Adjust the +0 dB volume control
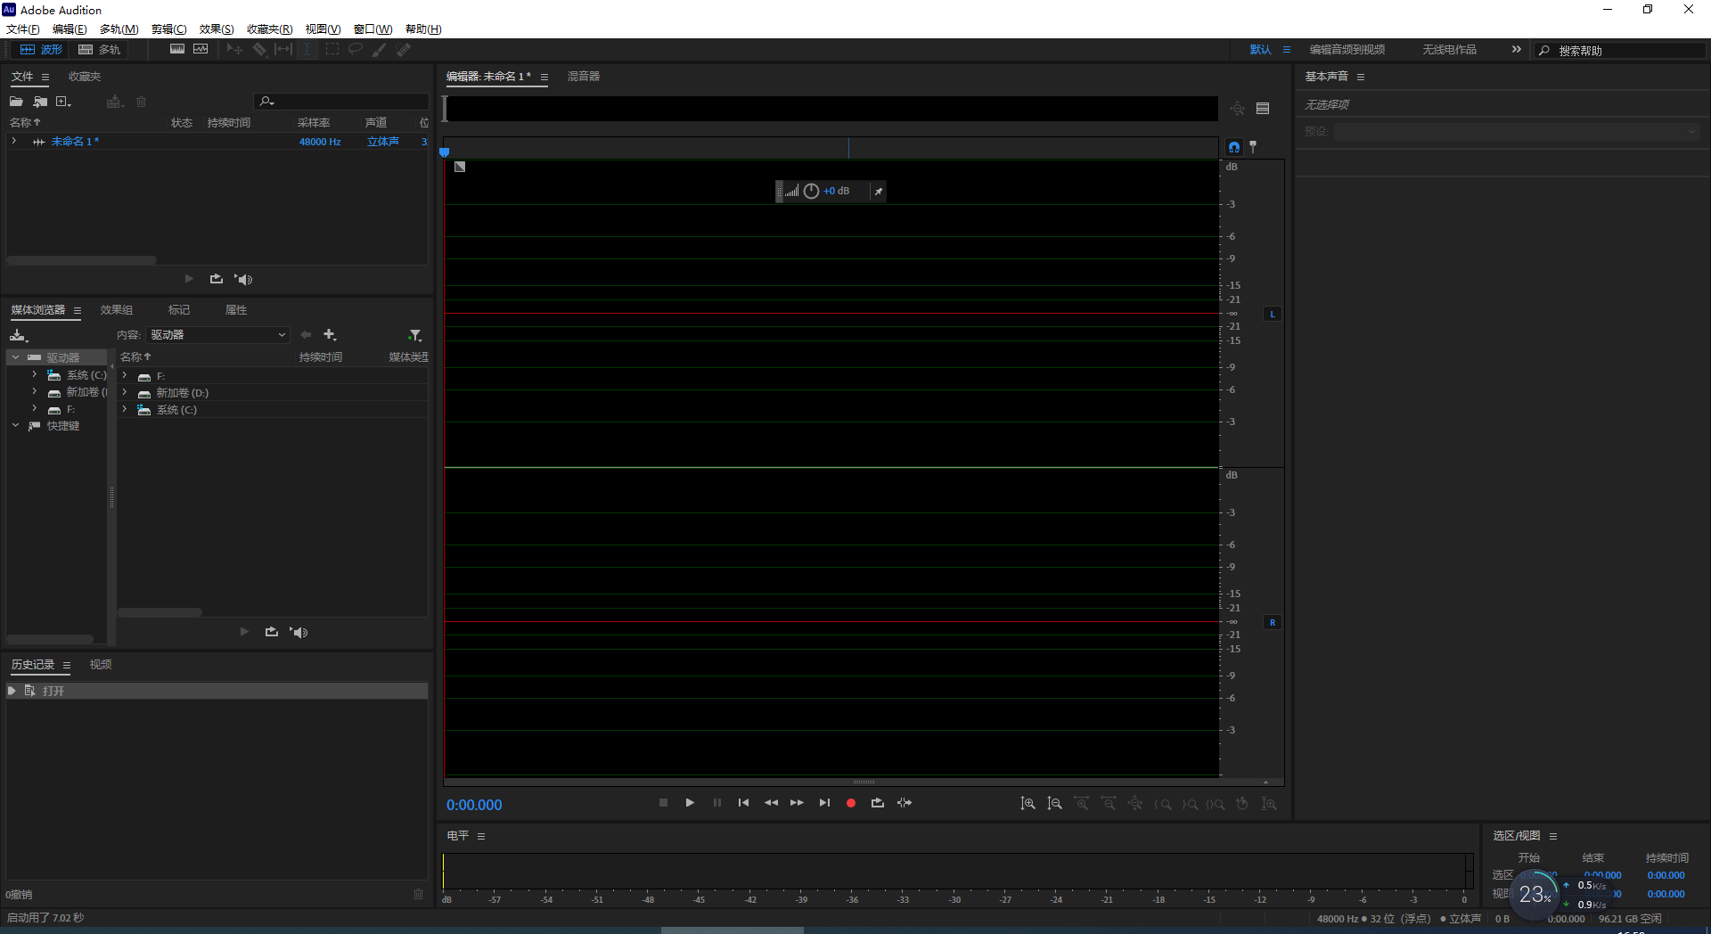 (x=836, y=191)
